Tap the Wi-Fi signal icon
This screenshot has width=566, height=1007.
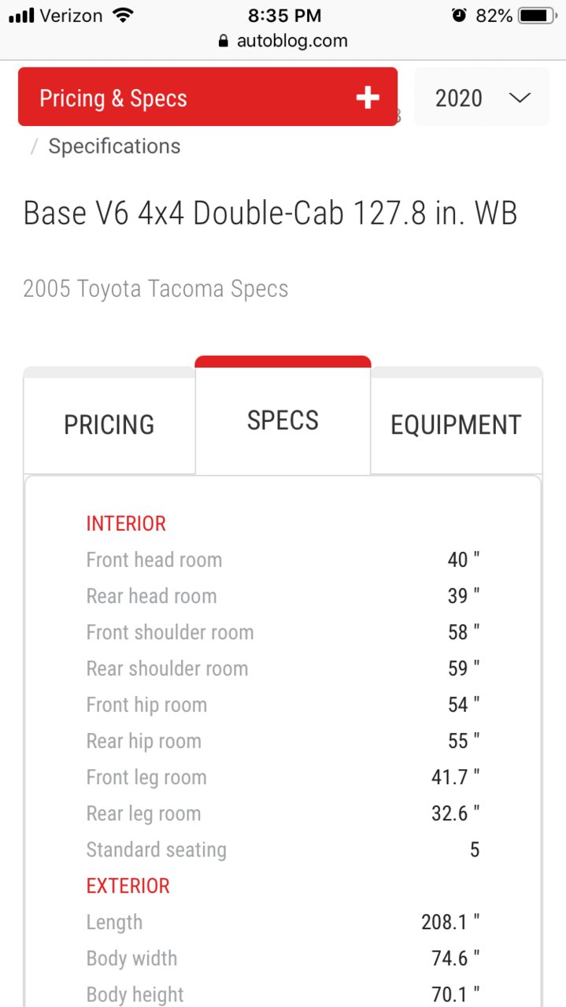[123, 15]
